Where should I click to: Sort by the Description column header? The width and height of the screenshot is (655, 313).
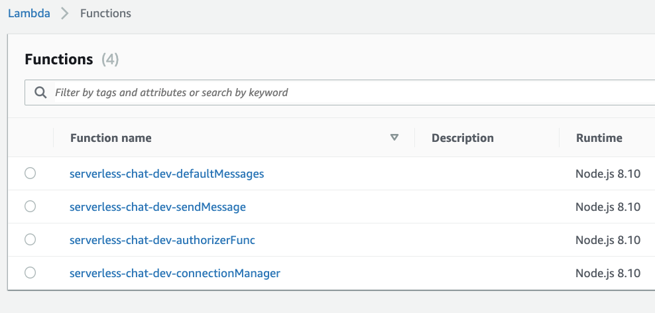(462, 138)
